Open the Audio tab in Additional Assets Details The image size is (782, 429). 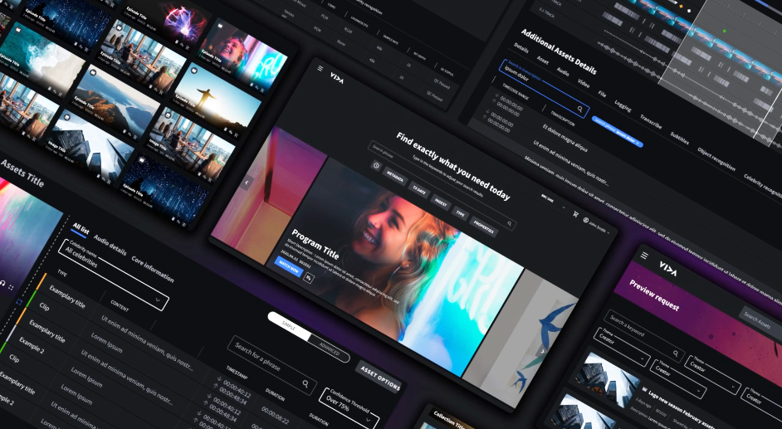(x=563, y=71)
